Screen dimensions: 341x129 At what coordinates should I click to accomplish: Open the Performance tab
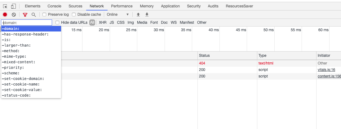tap(122, 6)
